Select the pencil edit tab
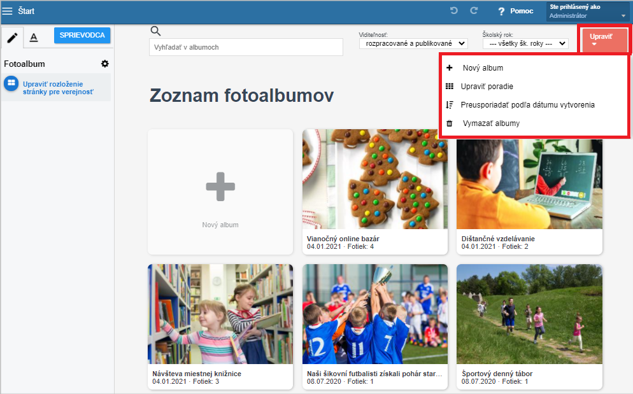The height and width of the screenshot is (394, 633). click(12, 38)
